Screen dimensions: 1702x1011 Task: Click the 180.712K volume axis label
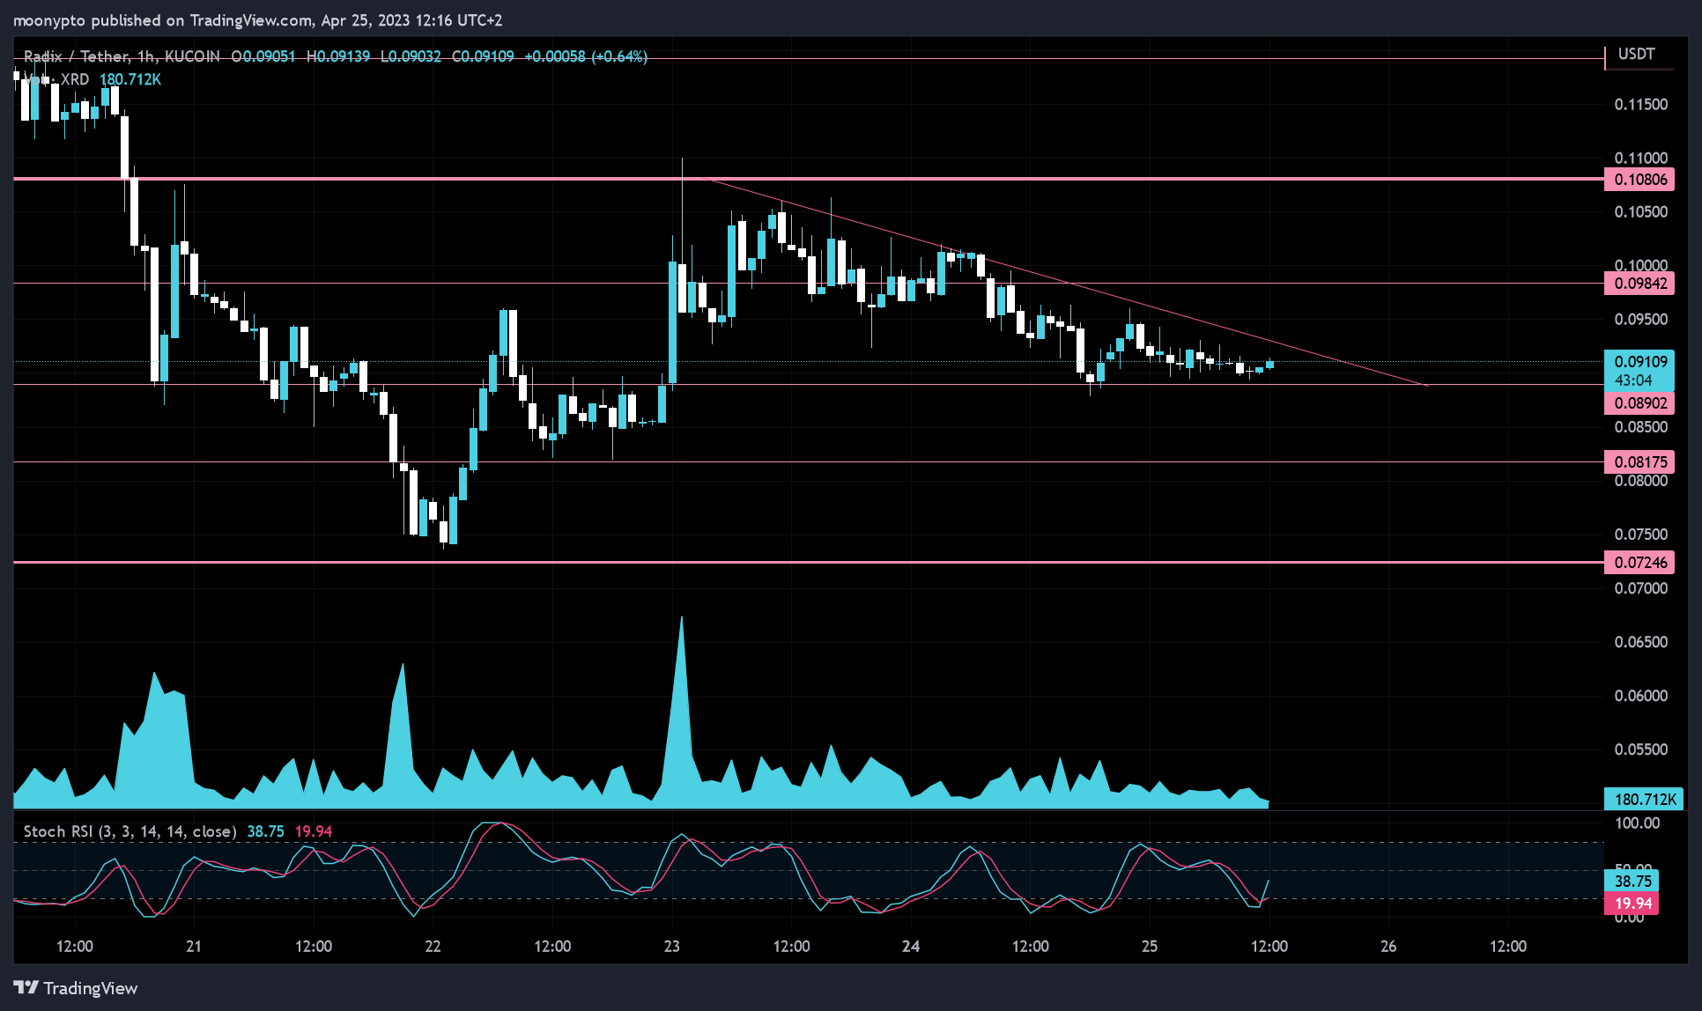1644,799
